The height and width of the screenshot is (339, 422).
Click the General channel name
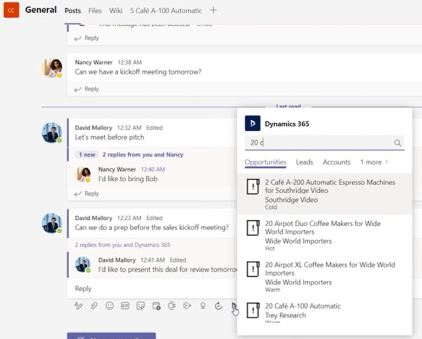(x=41, y=10)
